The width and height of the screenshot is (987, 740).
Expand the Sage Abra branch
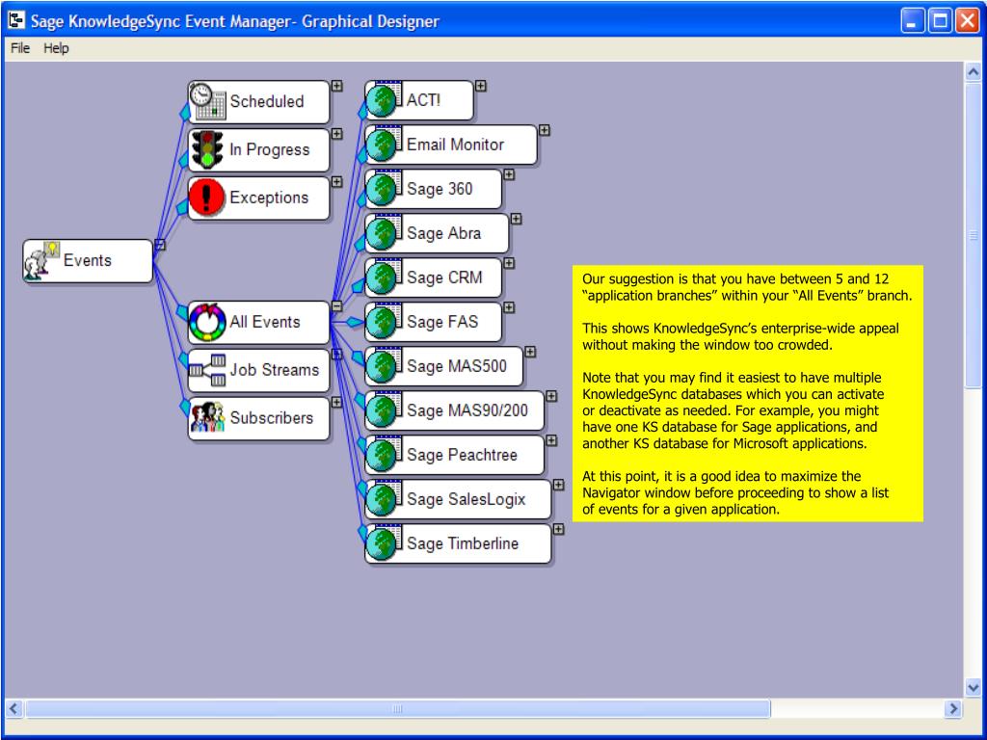click(517, 219)
